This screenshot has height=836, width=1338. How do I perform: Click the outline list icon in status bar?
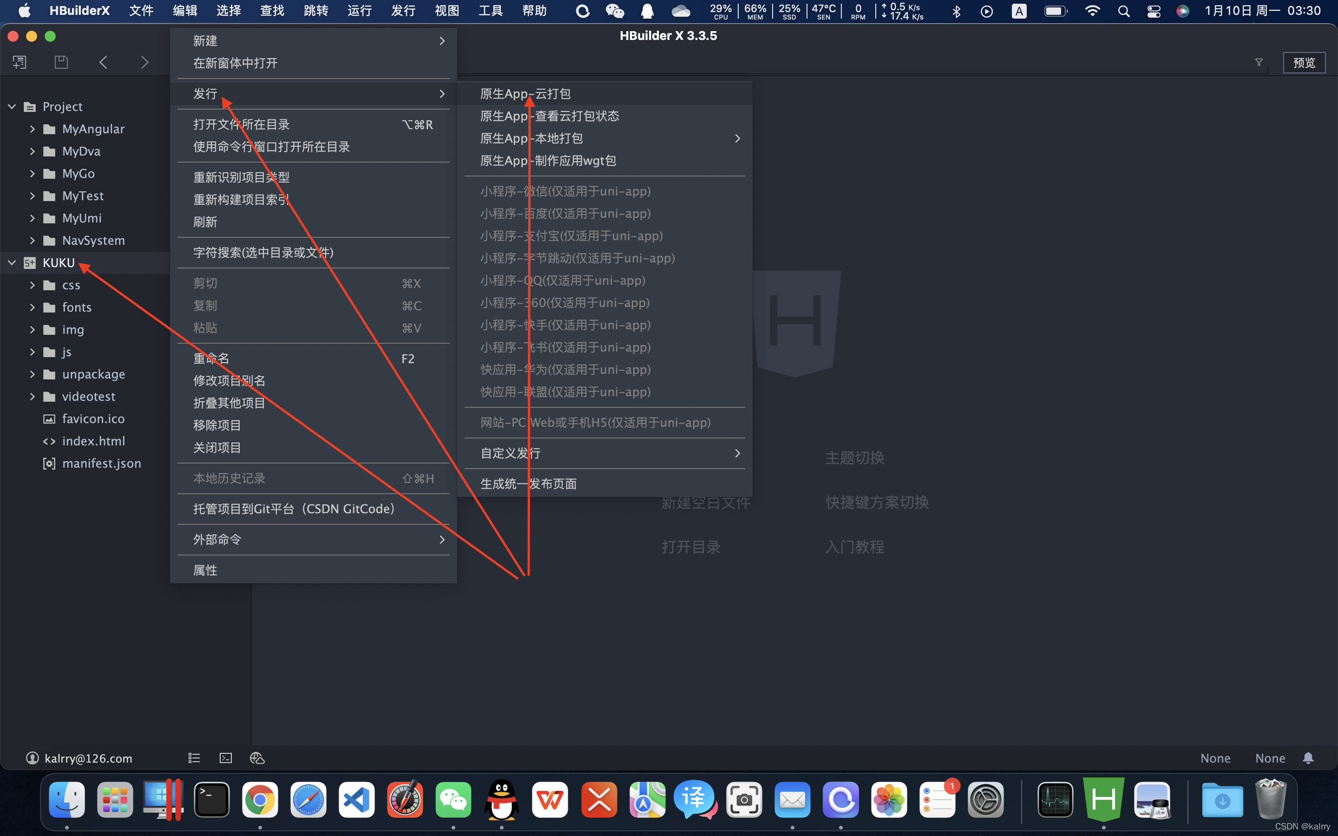(194, 758)
